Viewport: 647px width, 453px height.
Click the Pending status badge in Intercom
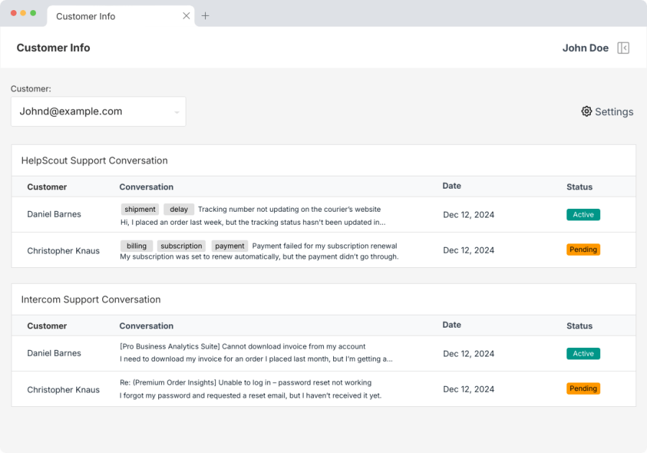[x=583, y=389]
